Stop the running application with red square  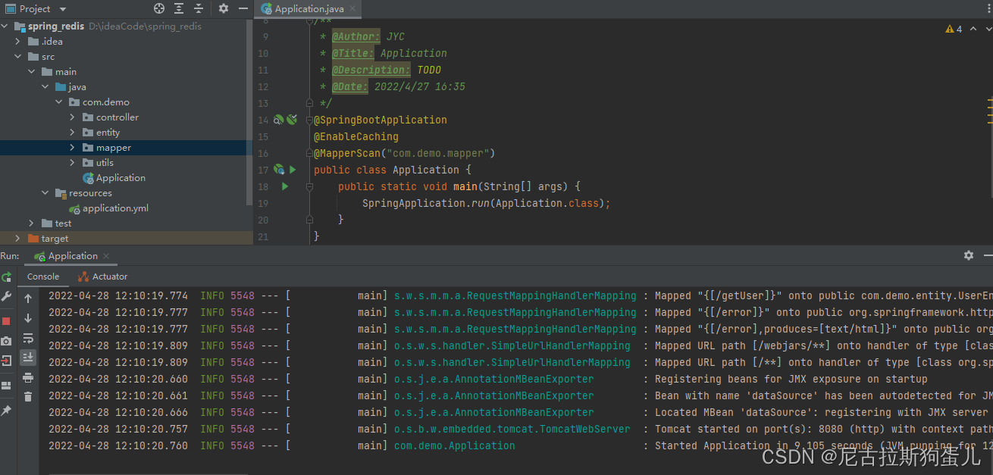[7, 322]
